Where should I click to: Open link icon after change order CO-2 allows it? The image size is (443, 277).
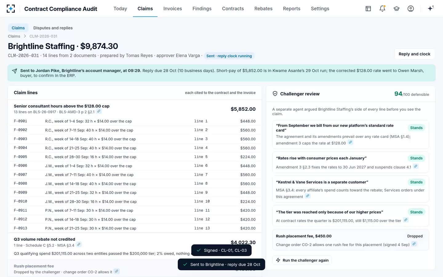[117, 271]
